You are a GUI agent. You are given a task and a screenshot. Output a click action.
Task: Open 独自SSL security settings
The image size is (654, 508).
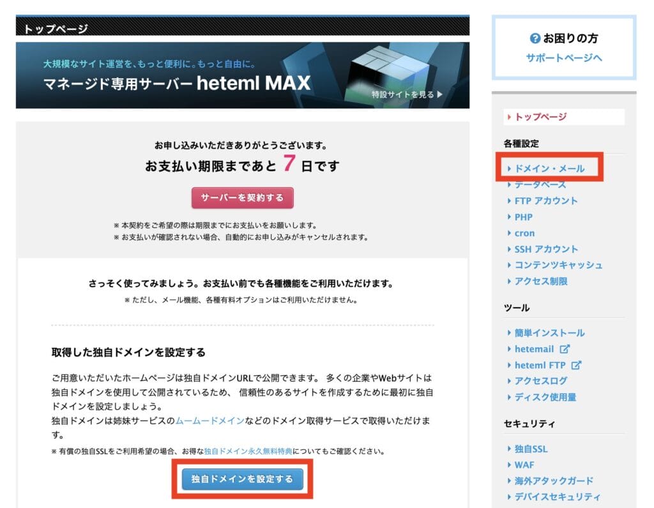click(531, 449)
